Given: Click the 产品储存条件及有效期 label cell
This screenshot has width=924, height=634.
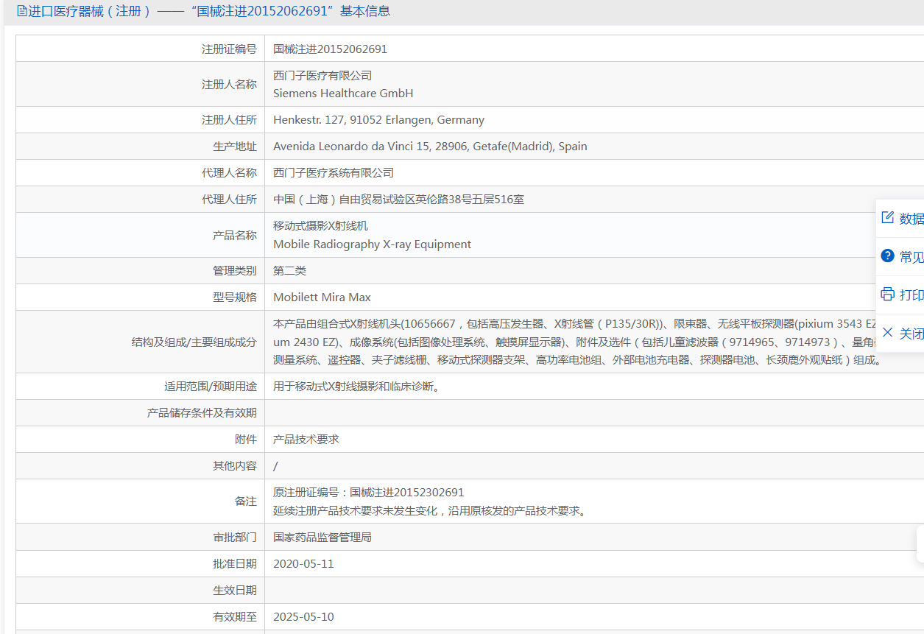Looking at the screenshot, I should [141, 413].
